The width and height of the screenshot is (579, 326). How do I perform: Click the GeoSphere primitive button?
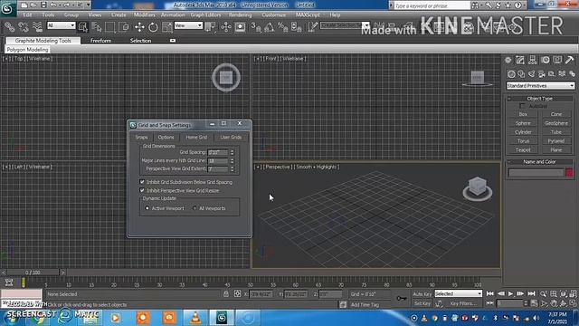tap(556, 123)
